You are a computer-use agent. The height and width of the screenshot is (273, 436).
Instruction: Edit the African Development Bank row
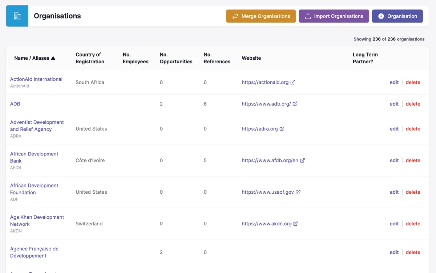[x=394, y=161]
